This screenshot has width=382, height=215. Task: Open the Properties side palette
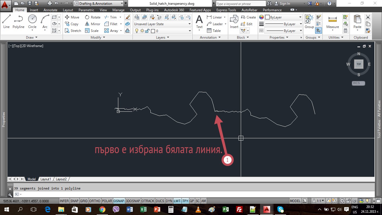pyautogui.click(x=4, y=120)
